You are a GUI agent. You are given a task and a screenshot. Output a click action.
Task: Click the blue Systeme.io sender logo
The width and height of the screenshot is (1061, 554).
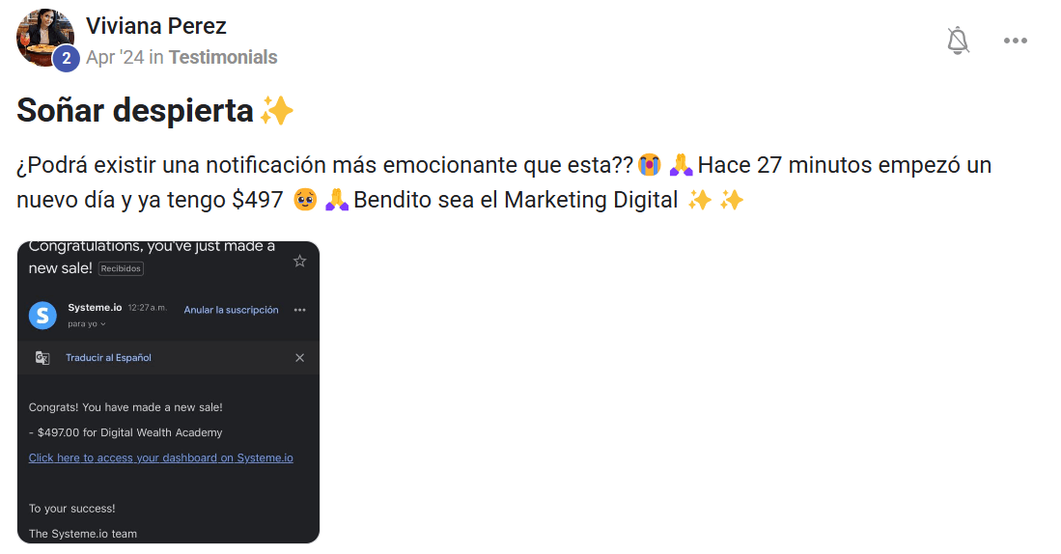(x=42, y=315)
